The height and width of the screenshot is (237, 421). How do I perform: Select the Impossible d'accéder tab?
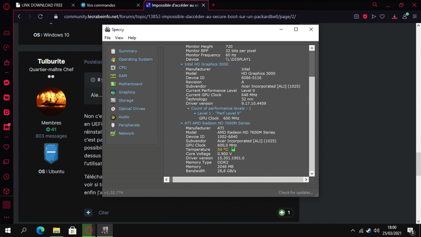point(175,5)
